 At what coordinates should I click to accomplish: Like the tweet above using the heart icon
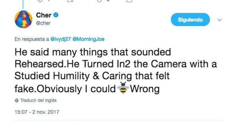pos(100,1)
